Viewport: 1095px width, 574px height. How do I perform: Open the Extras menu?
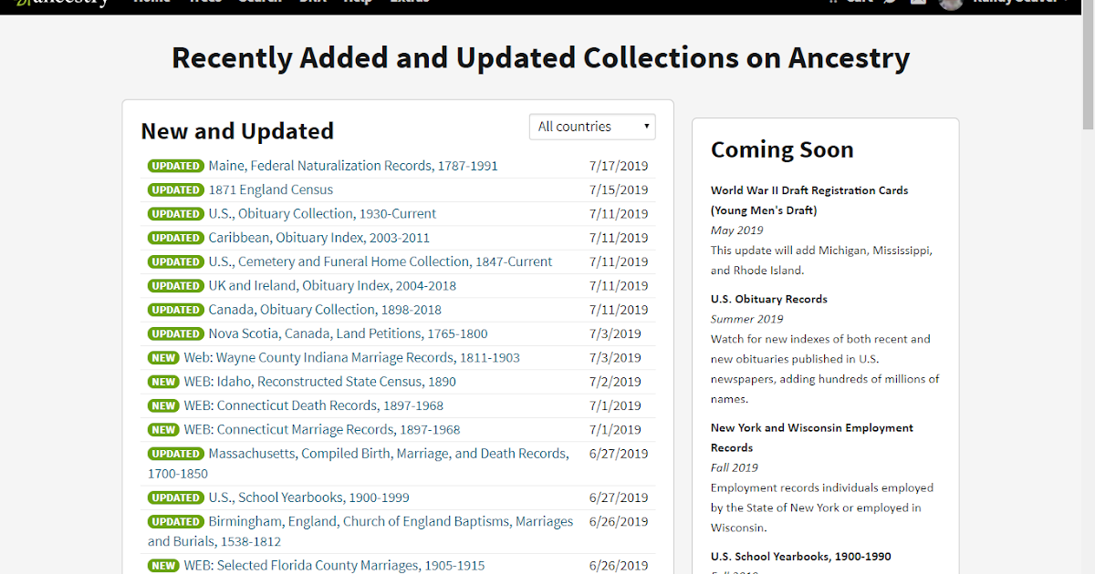pyautogui.click(x=409, y=2)
